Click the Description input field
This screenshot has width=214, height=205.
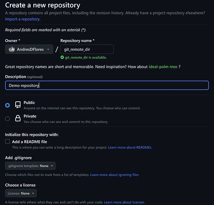pos(107,85)
